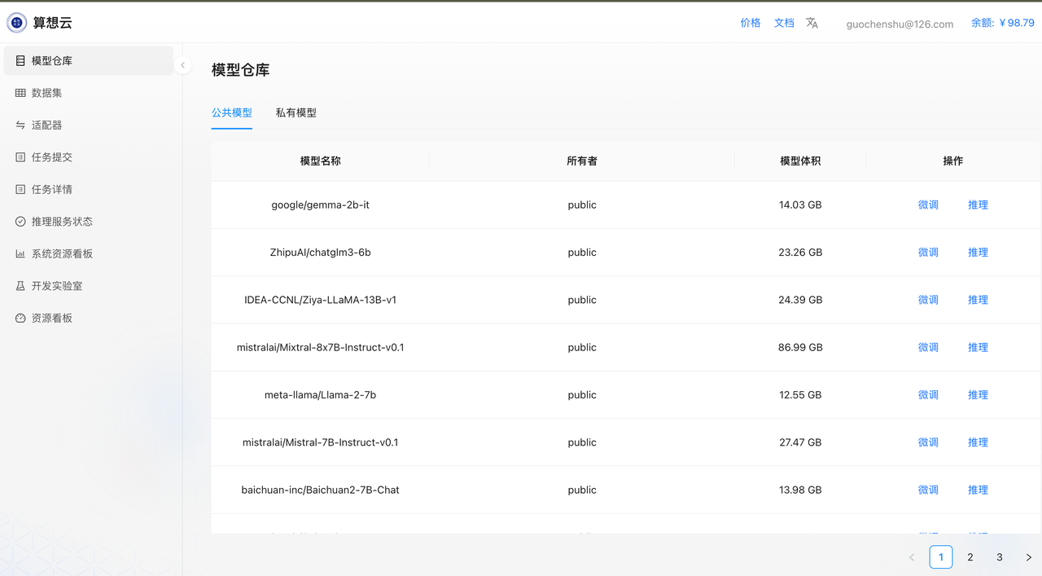Click 微调 for Mistral-7B-Instruct-v0.1
The image size is (1042, 576).
click(x=928, y=442)
